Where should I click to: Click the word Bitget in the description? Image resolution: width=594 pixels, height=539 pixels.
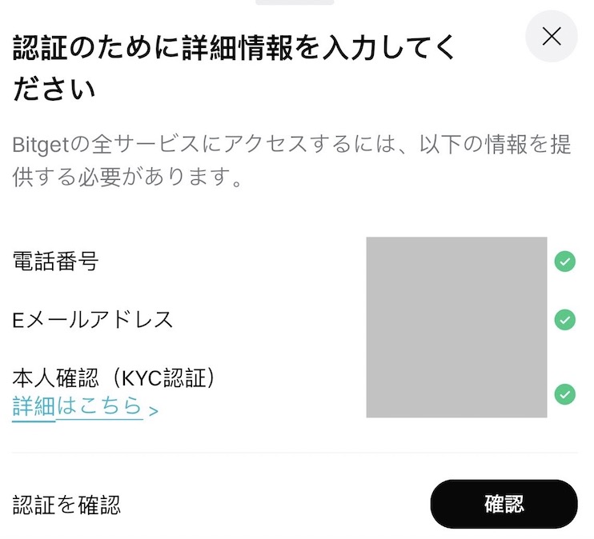coord(37,146)
